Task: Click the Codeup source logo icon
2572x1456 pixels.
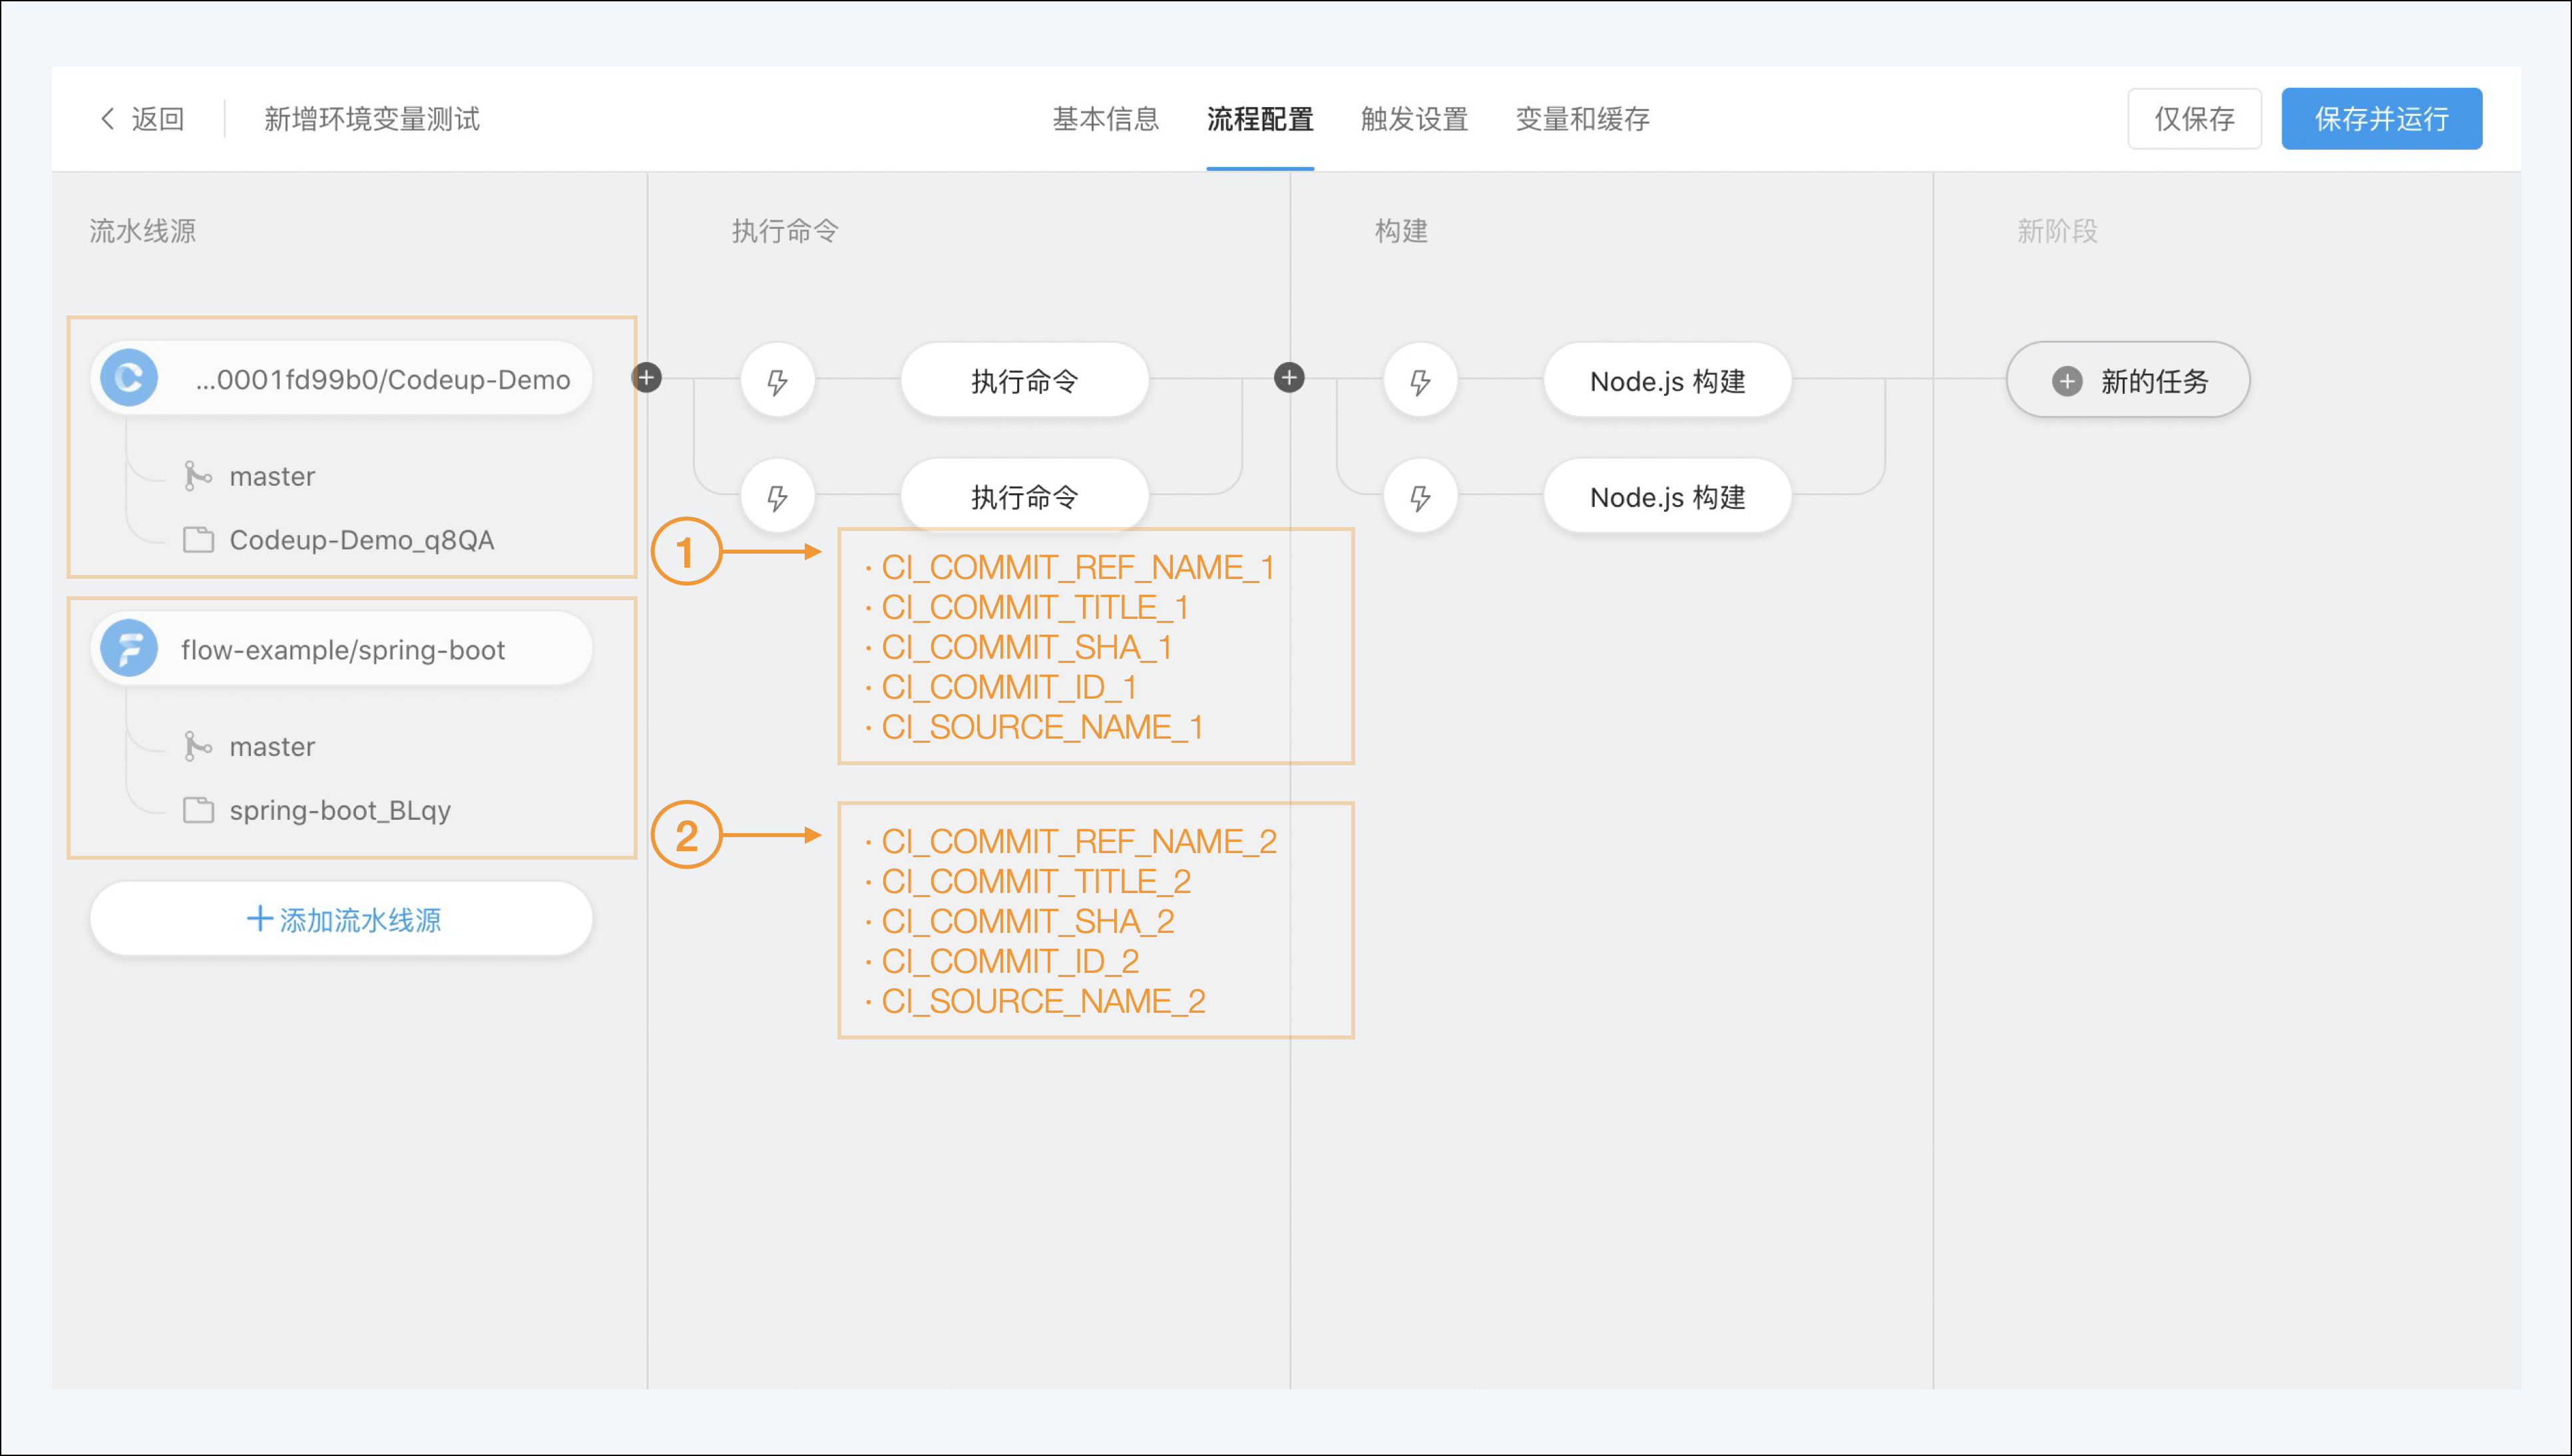Action: [x=129, y=378]
